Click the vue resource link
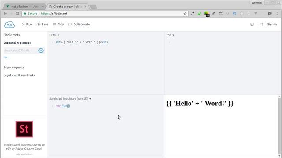 [x=5, y=57]
